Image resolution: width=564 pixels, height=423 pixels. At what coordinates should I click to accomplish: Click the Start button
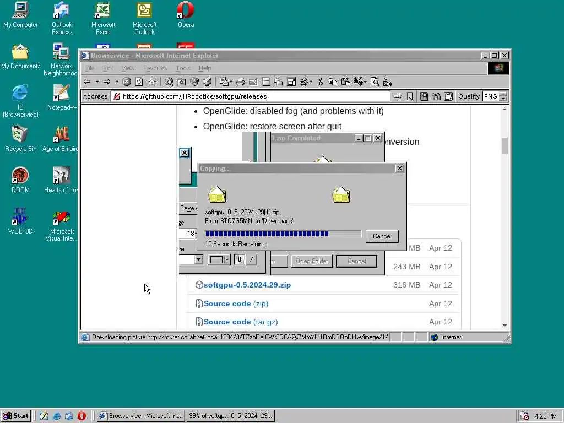[16, 416]
